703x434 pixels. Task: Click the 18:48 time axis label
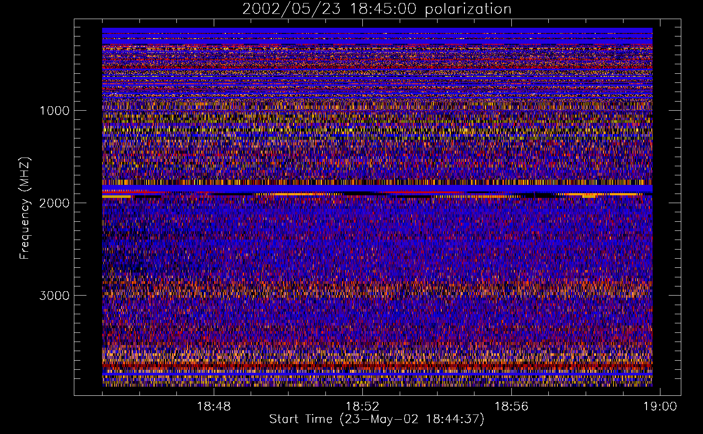(214, 407)
